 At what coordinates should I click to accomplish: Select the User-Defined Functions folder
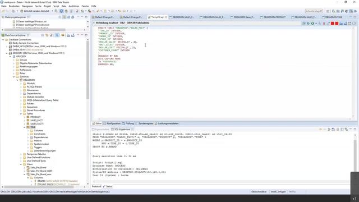(x=39, y=158)
